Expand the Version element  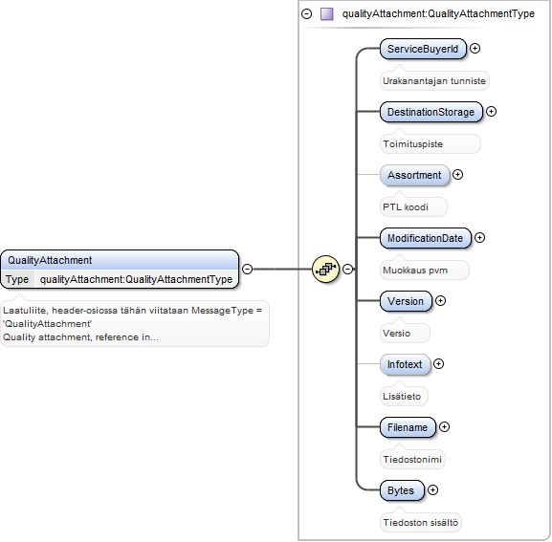coord(440,301)
